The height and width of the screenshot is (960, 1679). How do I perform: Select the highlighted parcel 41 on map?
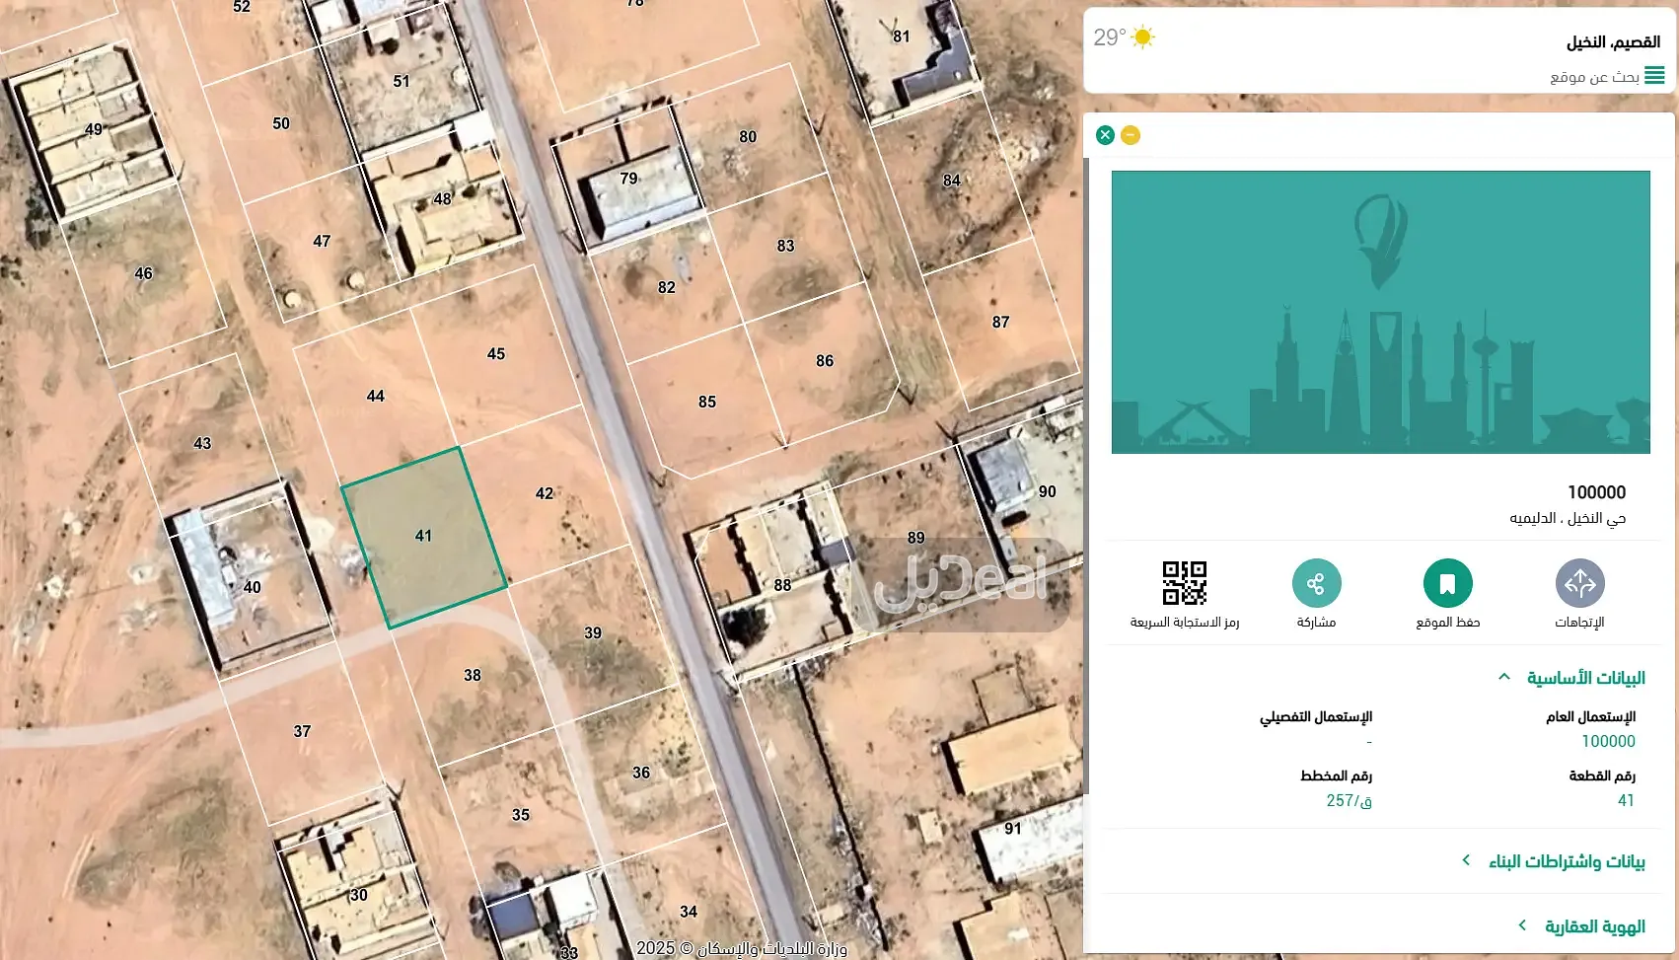coord(424,538)
